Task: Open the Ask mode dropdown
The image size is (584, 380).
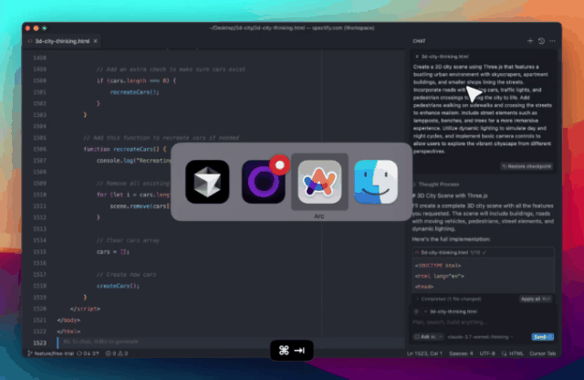Action: 428,337
